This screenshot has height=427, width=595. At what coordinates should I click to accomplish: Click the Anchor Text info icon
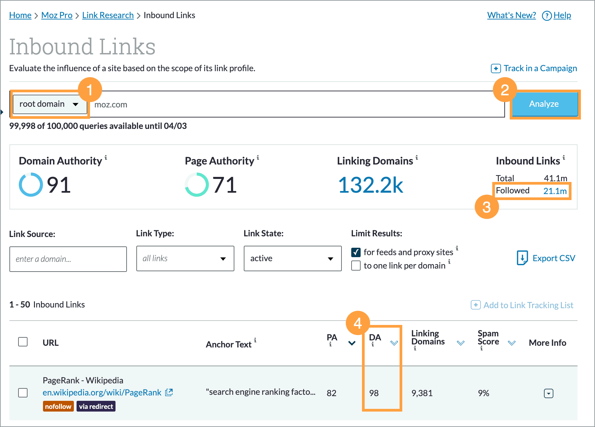[x=256, y=340]
